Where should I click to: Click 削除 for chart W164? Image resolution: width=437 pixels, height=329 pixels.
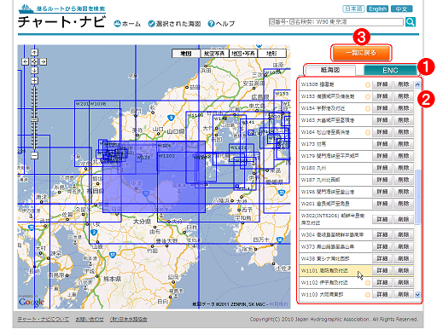click(x=404, y=132)
